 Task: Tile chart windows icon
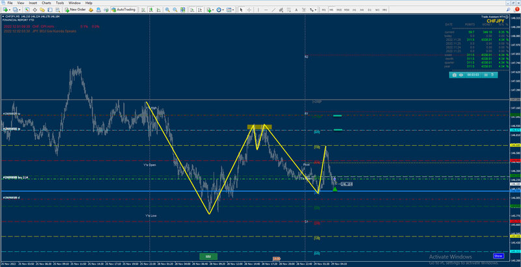(x=183, y=10)
